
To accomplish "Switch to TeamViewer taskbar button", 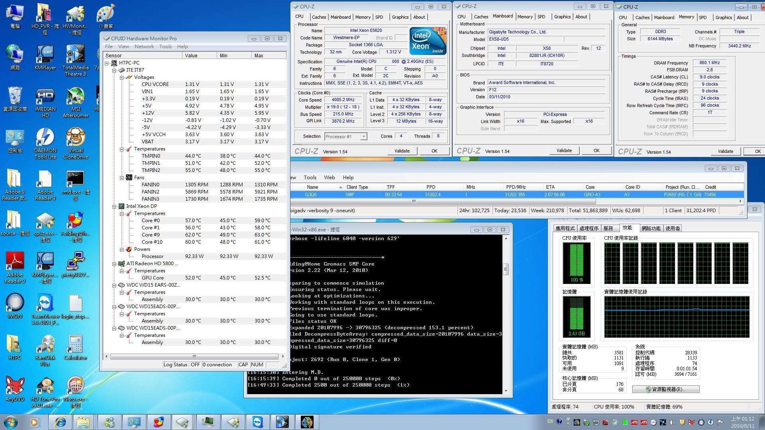I will [258, 422].
